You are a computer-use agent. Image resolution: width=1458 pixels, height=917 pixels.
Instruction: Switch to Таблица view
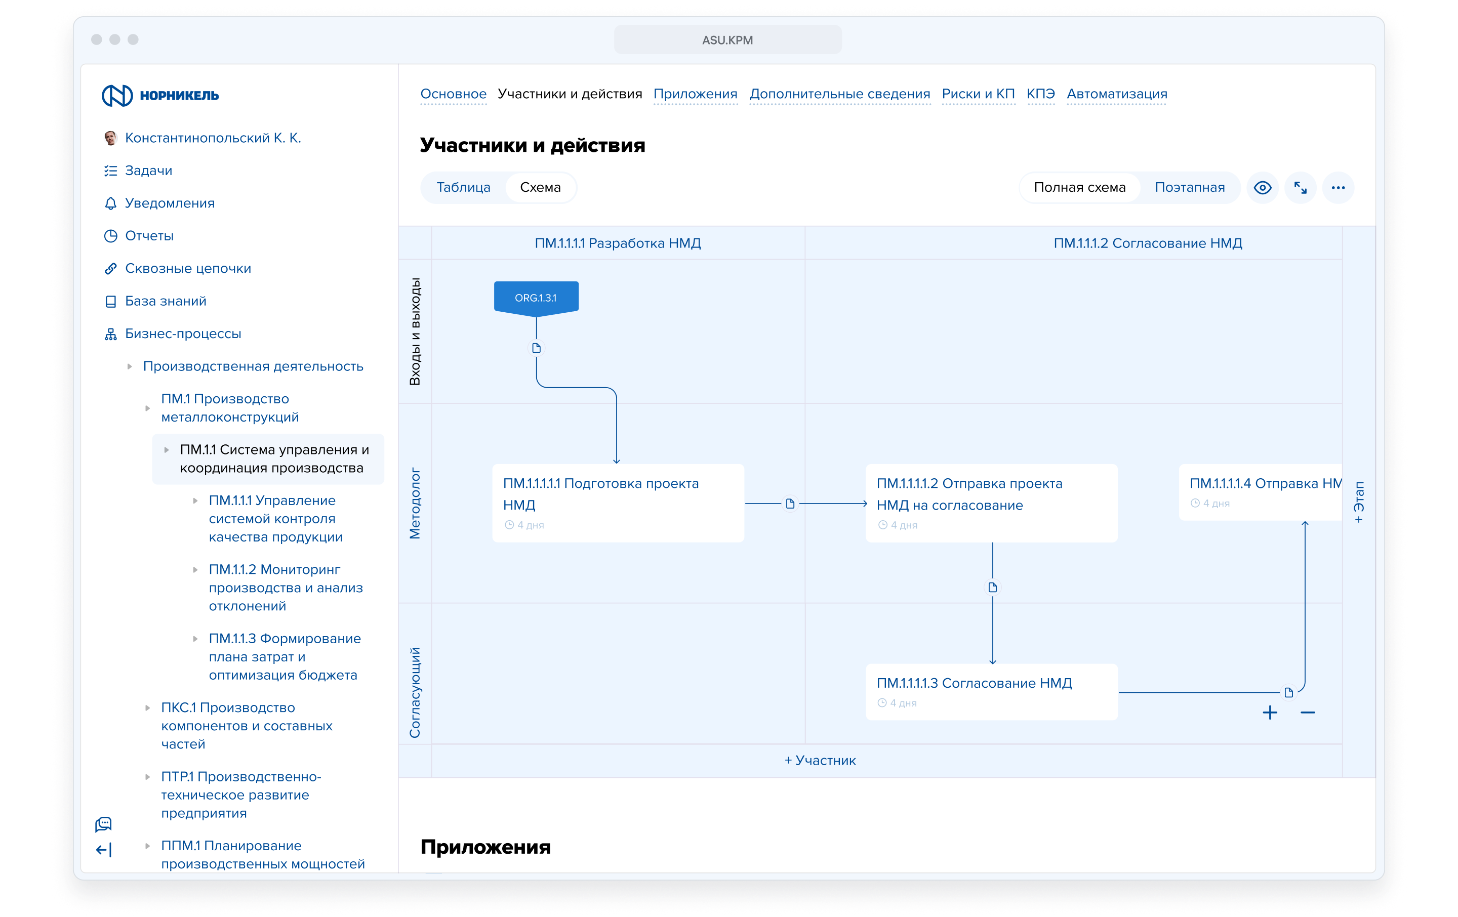[463, 188]
